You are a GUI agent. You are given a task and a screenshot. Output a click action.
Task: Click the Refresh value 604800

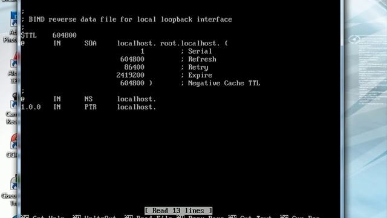click(x=132, y=59)
